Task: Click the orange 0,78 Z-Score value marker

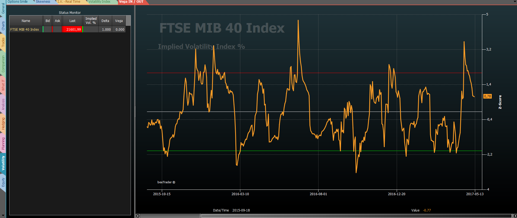Action: click(488, 96)
